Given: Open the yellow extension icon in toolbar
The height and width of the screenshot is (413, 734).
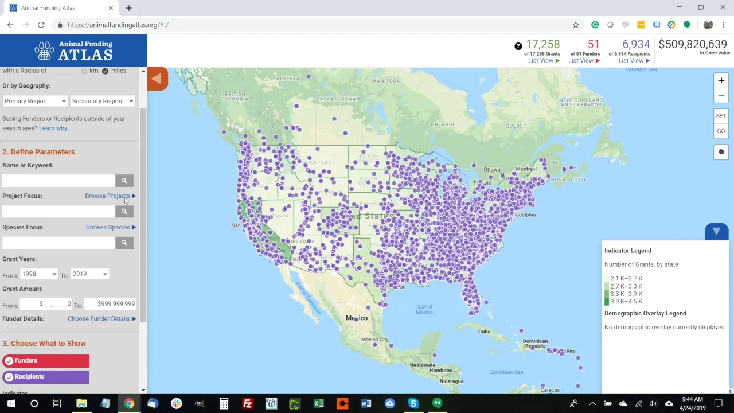Looking at the screenshot, I should click(x=641, y=25).
